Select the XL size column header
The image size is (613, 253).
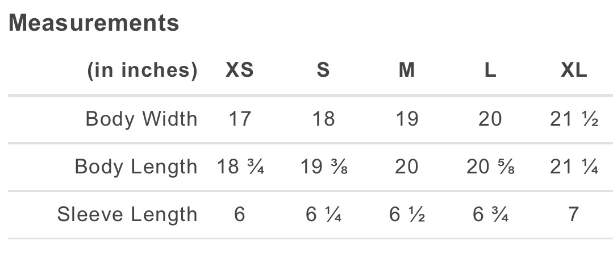pos(574,70)
